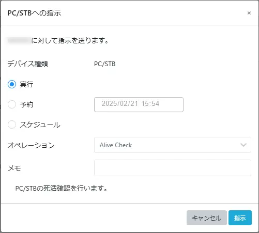Close the PC/STBへの指示 dialog with the X
The width and height of the screenshot is (259, 233).
click(x=249, y=13)
